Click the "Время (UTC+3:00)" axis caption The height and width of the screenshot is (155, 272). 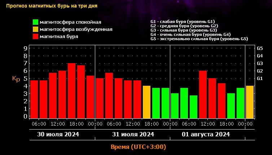point(138,147)
